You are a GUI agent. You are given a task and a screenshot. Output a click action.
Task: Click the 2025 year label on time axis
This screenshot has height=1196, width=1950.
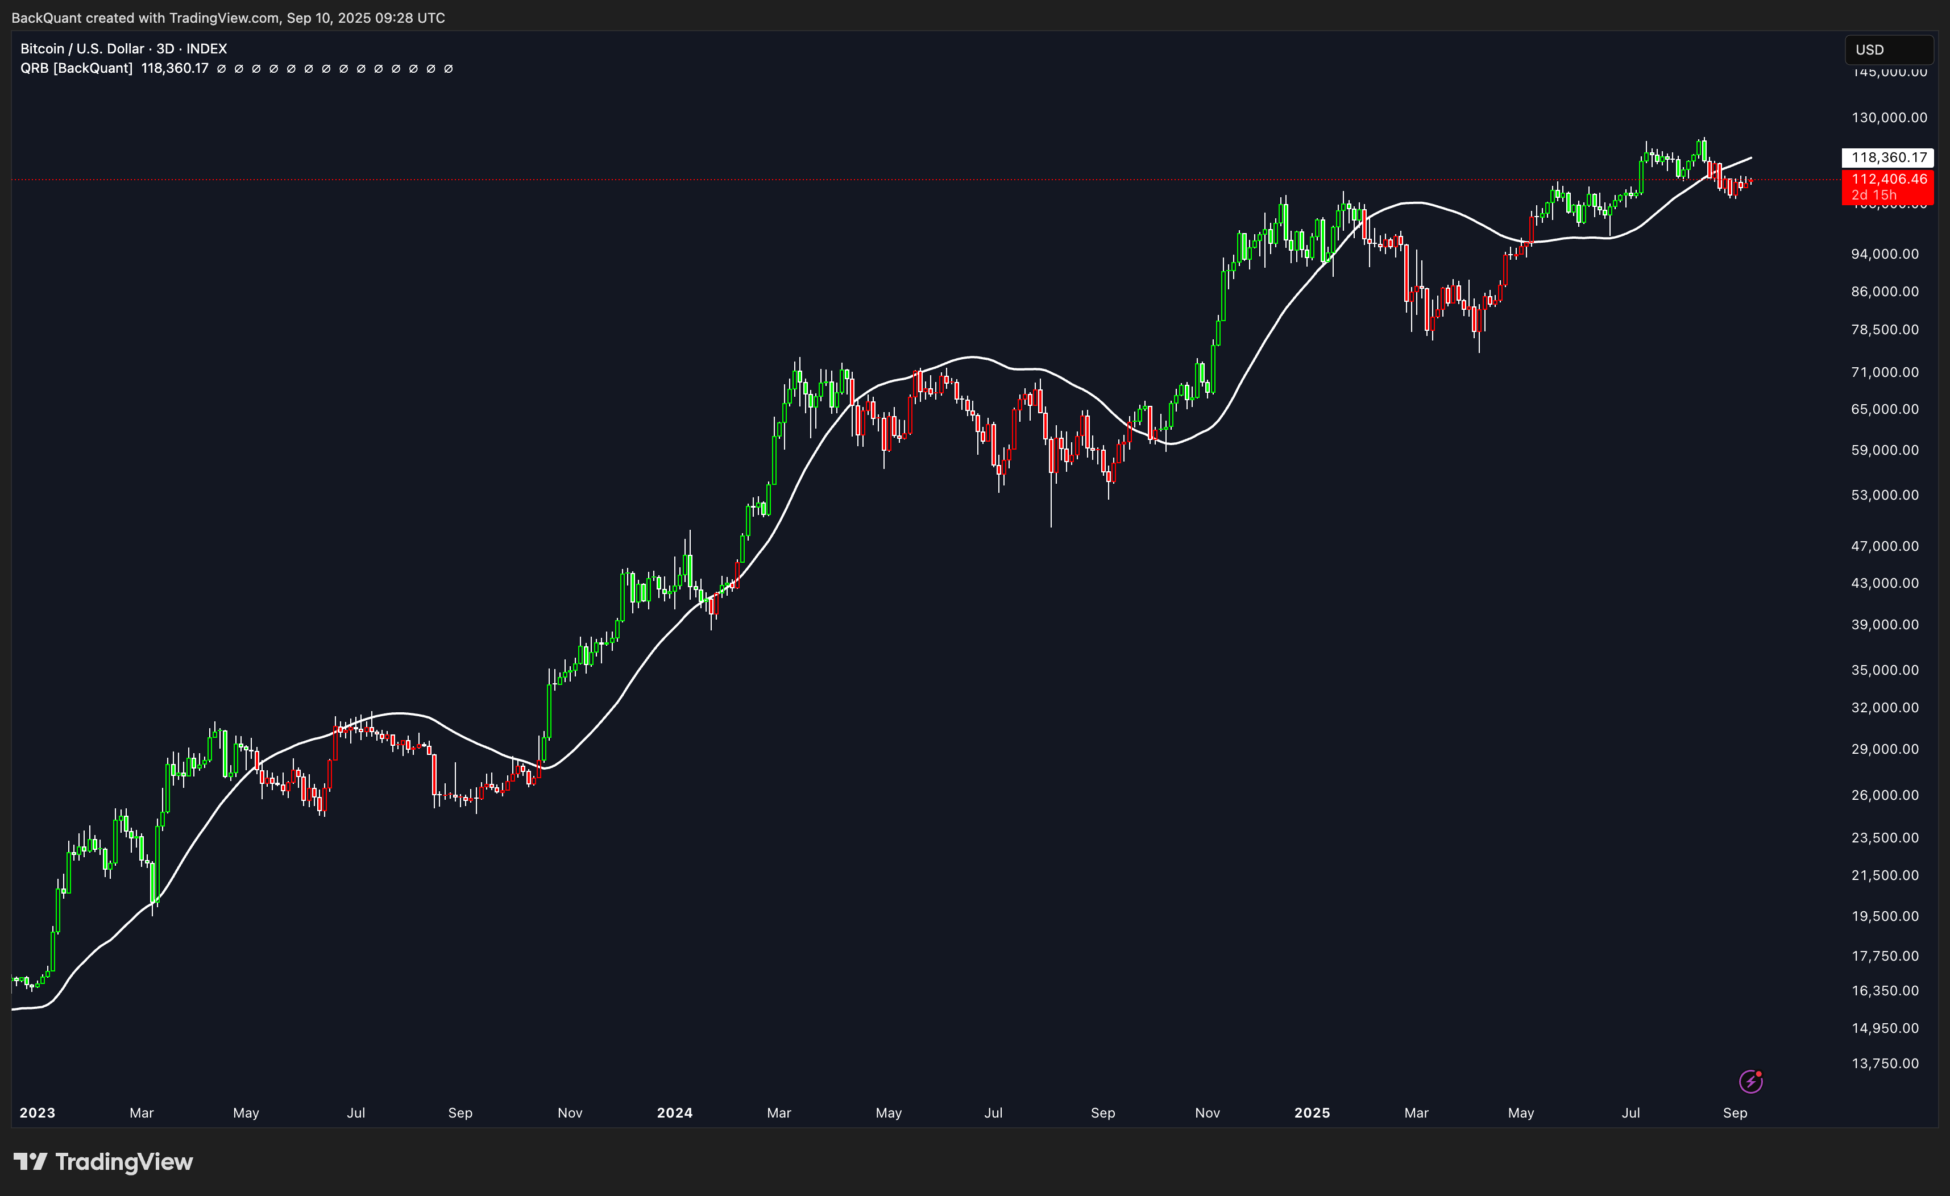tap(1312, 1113)
